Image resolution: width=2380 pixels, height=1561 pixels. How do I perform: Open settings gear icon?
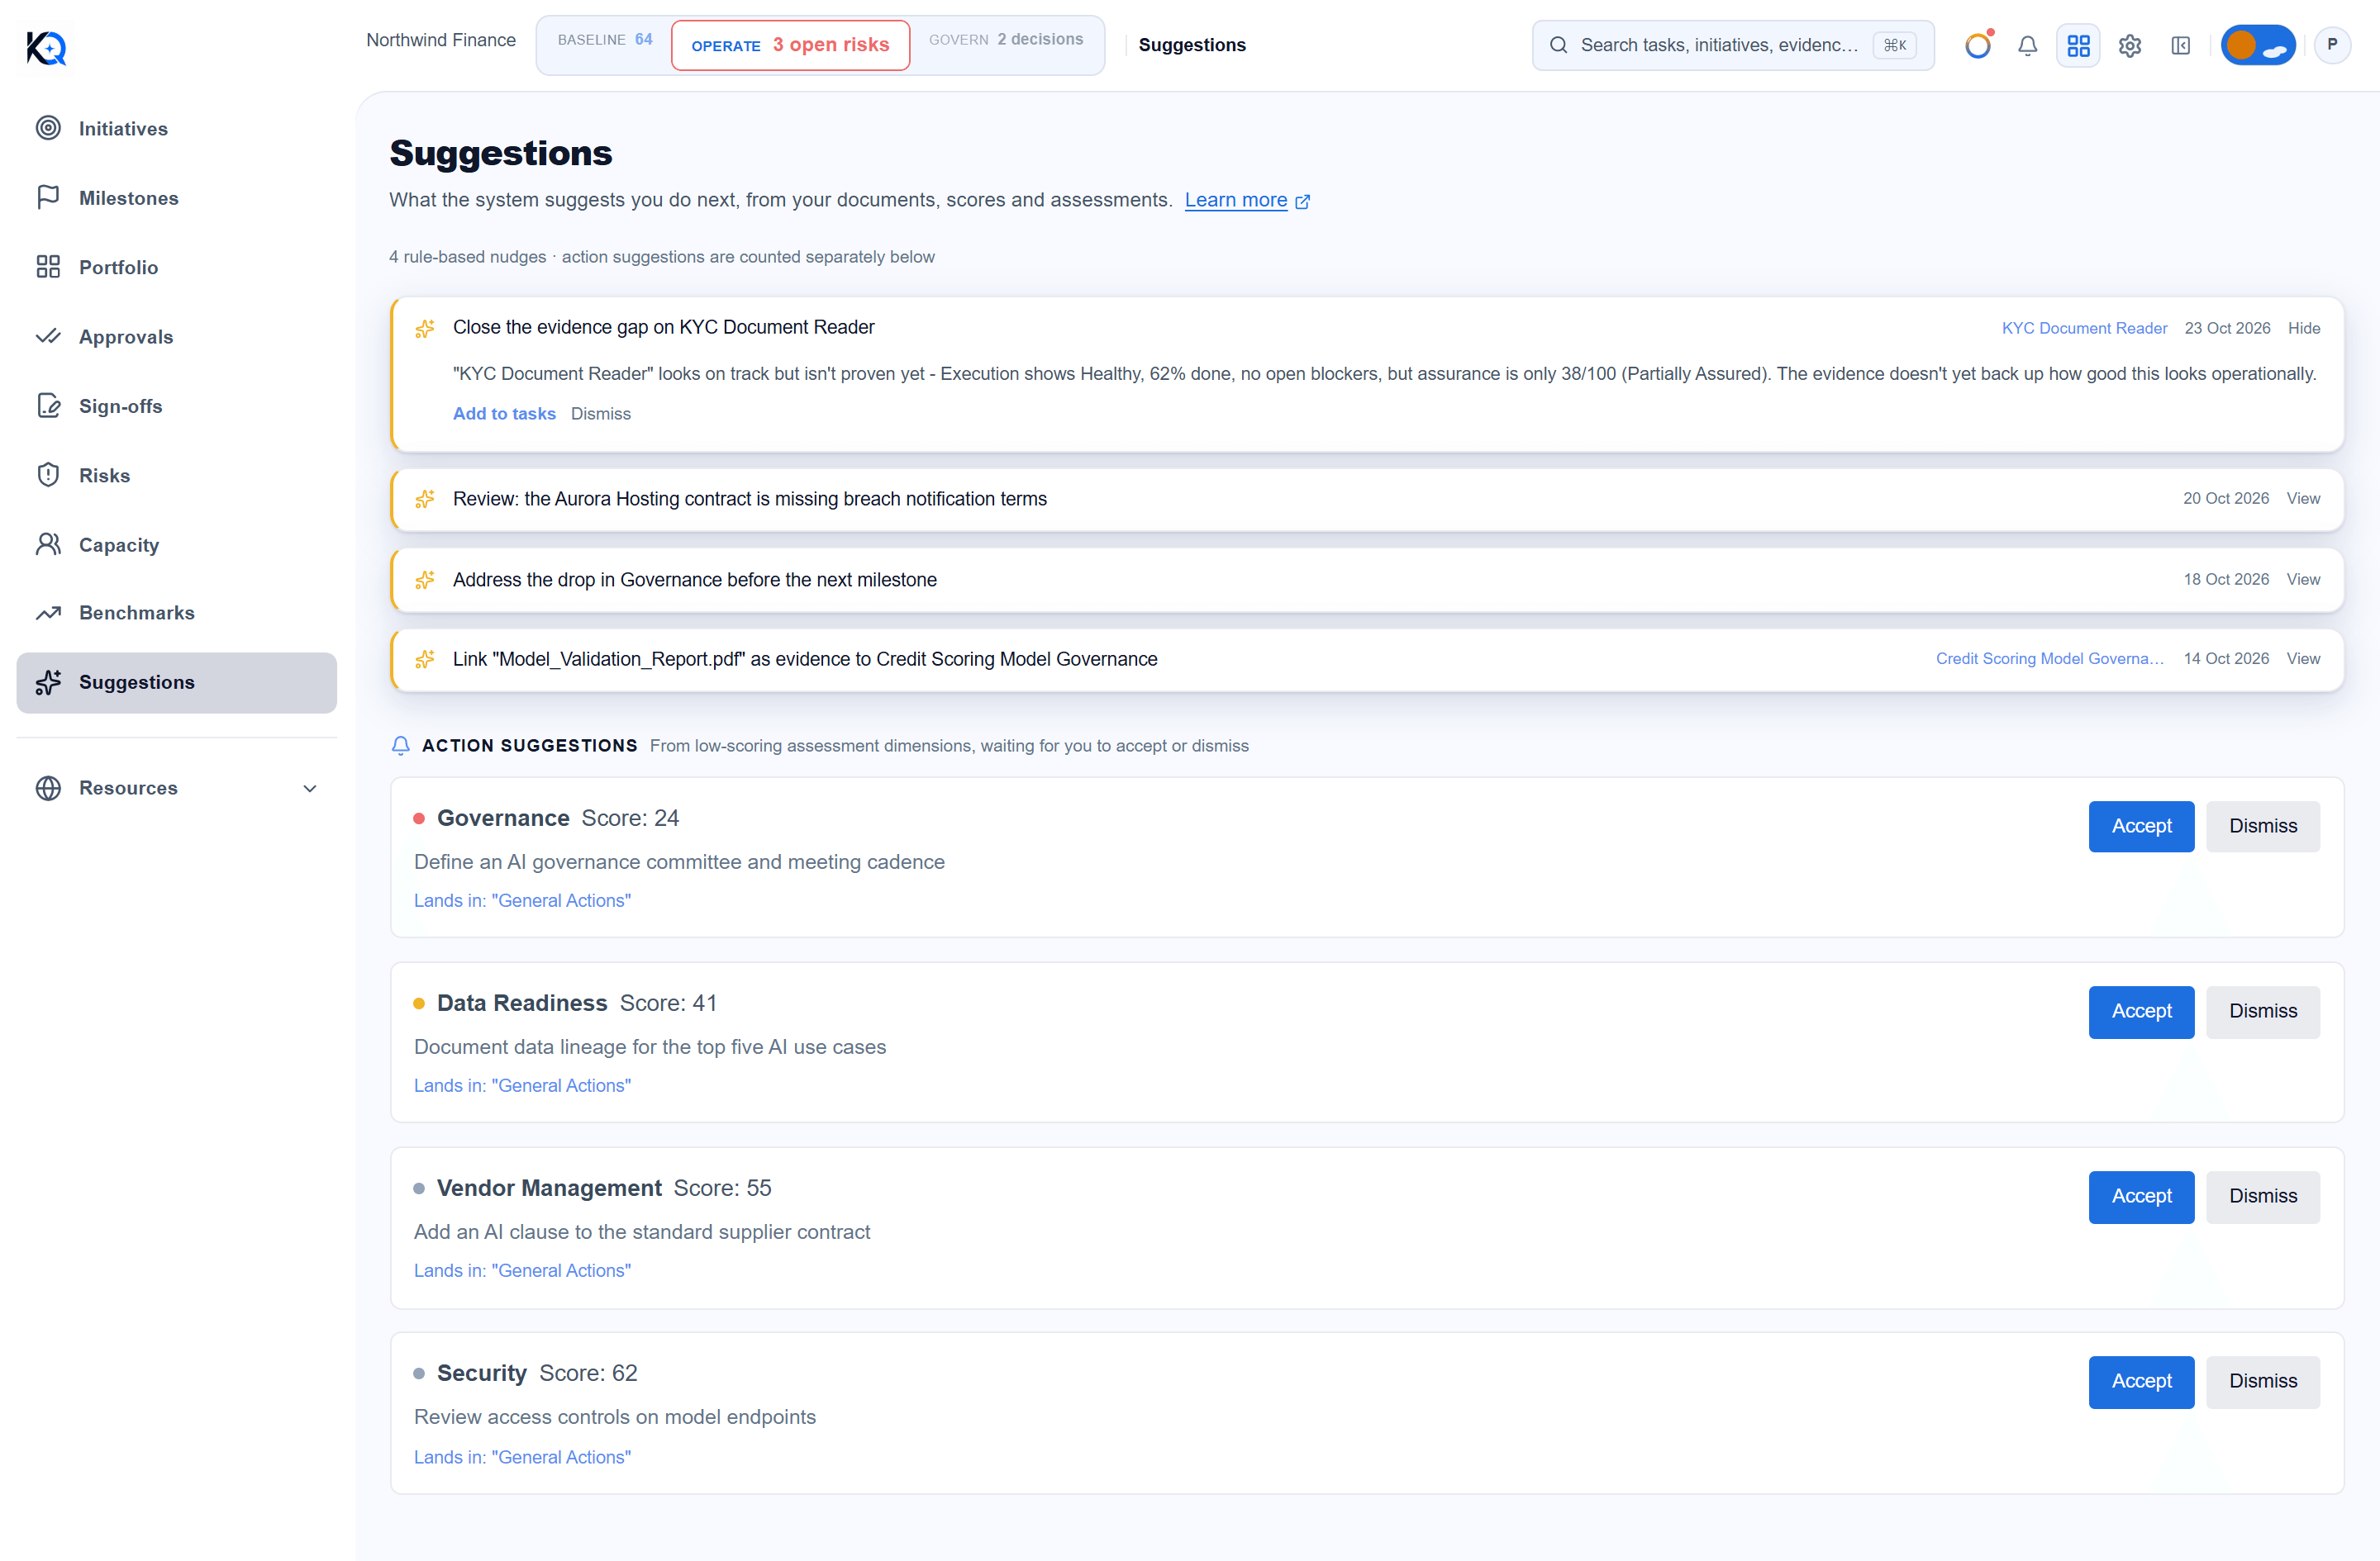(2130, 46)
